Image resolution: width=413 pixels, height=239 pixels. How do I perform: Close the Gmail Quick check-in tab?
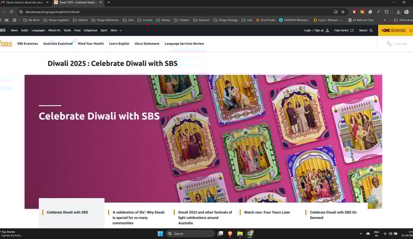pos(47,2)
